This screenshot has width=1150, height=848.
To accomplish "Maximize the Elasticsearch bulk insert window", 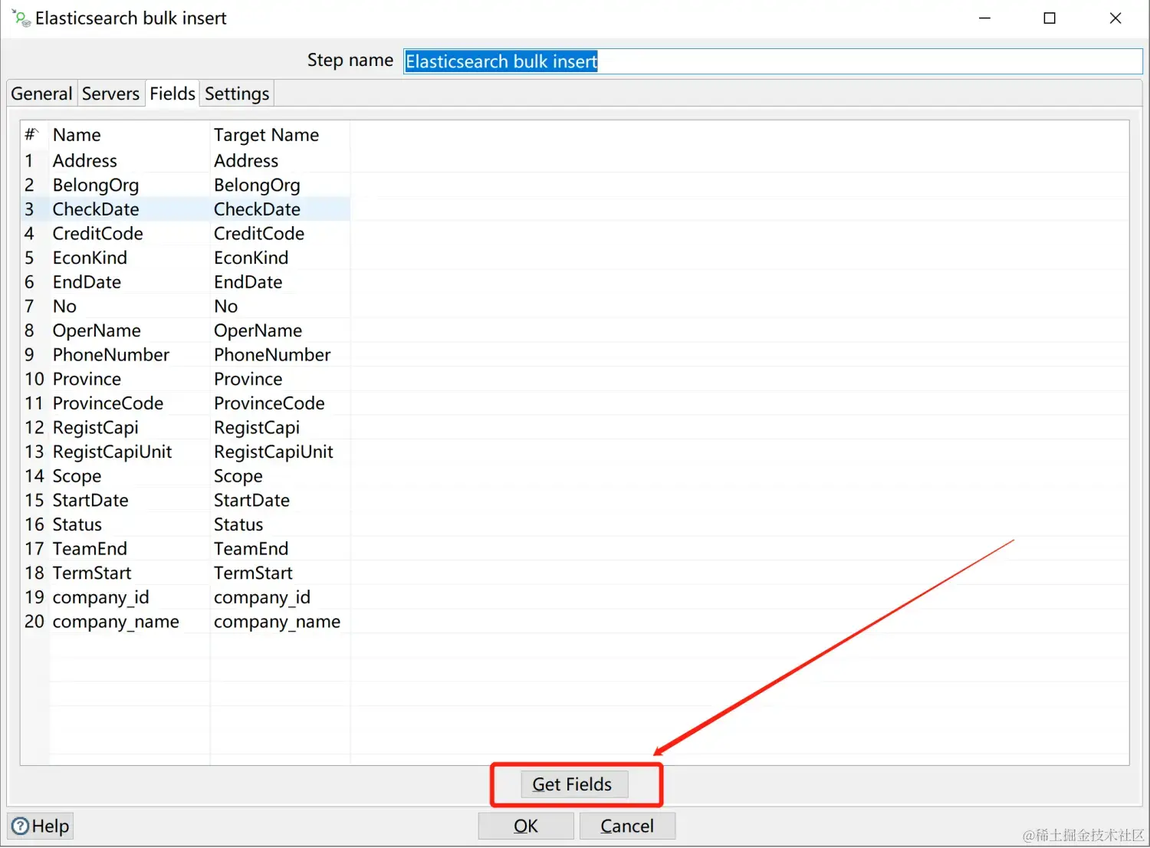I will [x=1050, y=18].
